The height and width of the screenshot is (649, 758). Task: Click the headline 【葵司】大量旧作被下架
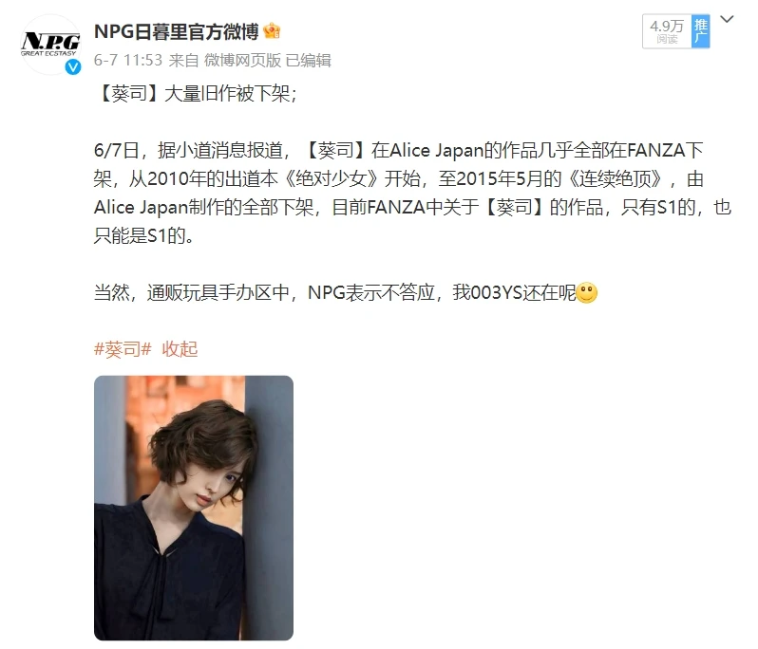click(x=196, y=93)
